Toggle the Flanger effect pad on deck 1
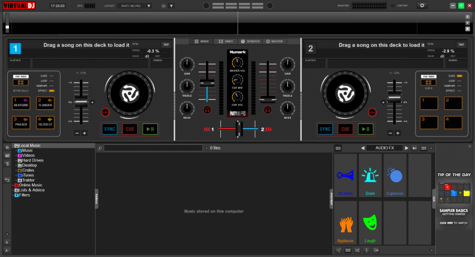 coord(46,103)
